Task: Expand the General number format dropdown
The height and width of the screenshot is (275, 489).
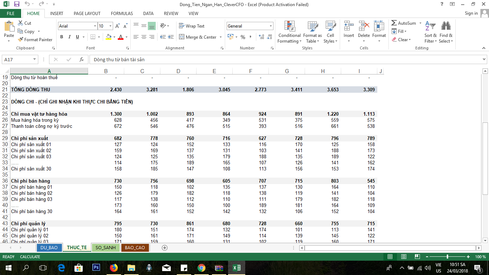Action: (271, 26)
